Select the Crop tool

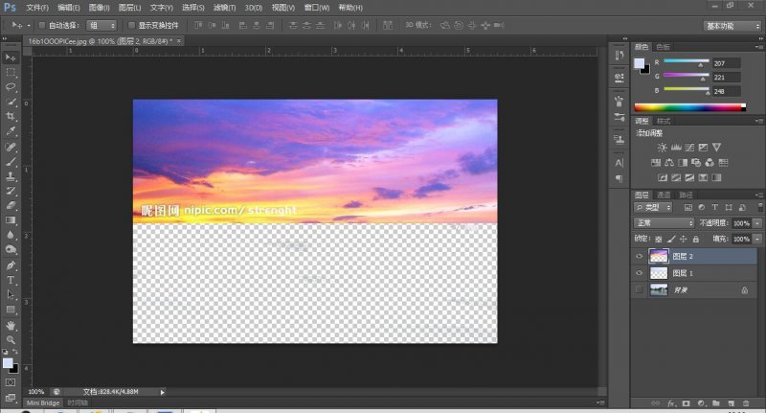coord(11,116)
